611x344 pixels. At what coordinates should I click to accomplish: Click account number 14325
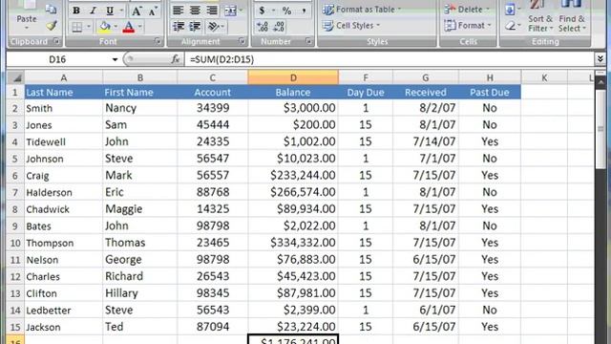pos(213,209)
